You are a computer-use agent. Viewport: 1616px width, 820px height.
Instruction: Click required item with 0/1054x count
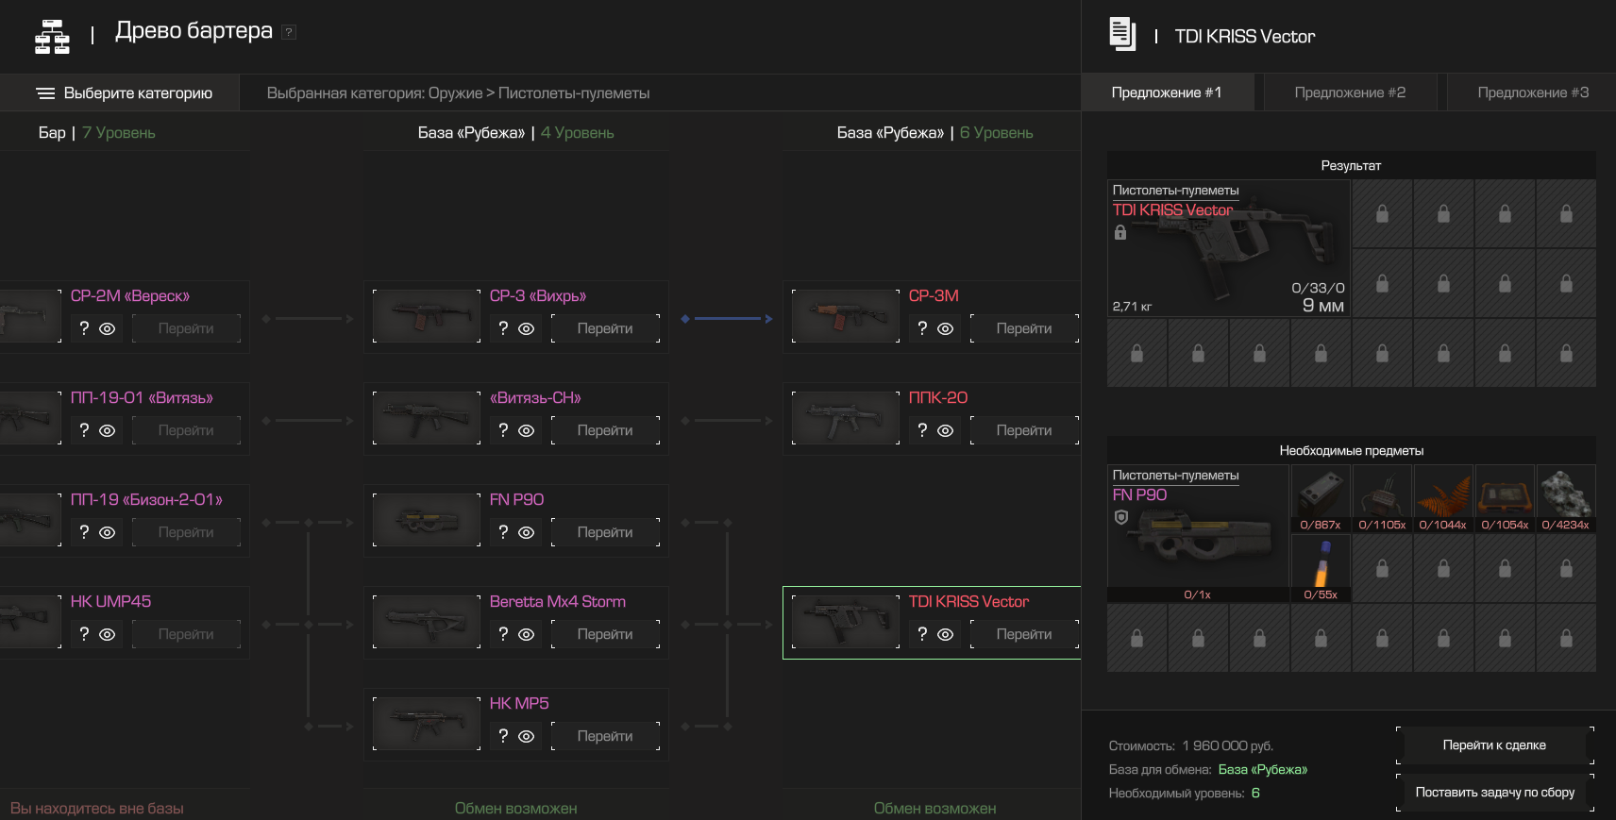[x=1505, y=499]
